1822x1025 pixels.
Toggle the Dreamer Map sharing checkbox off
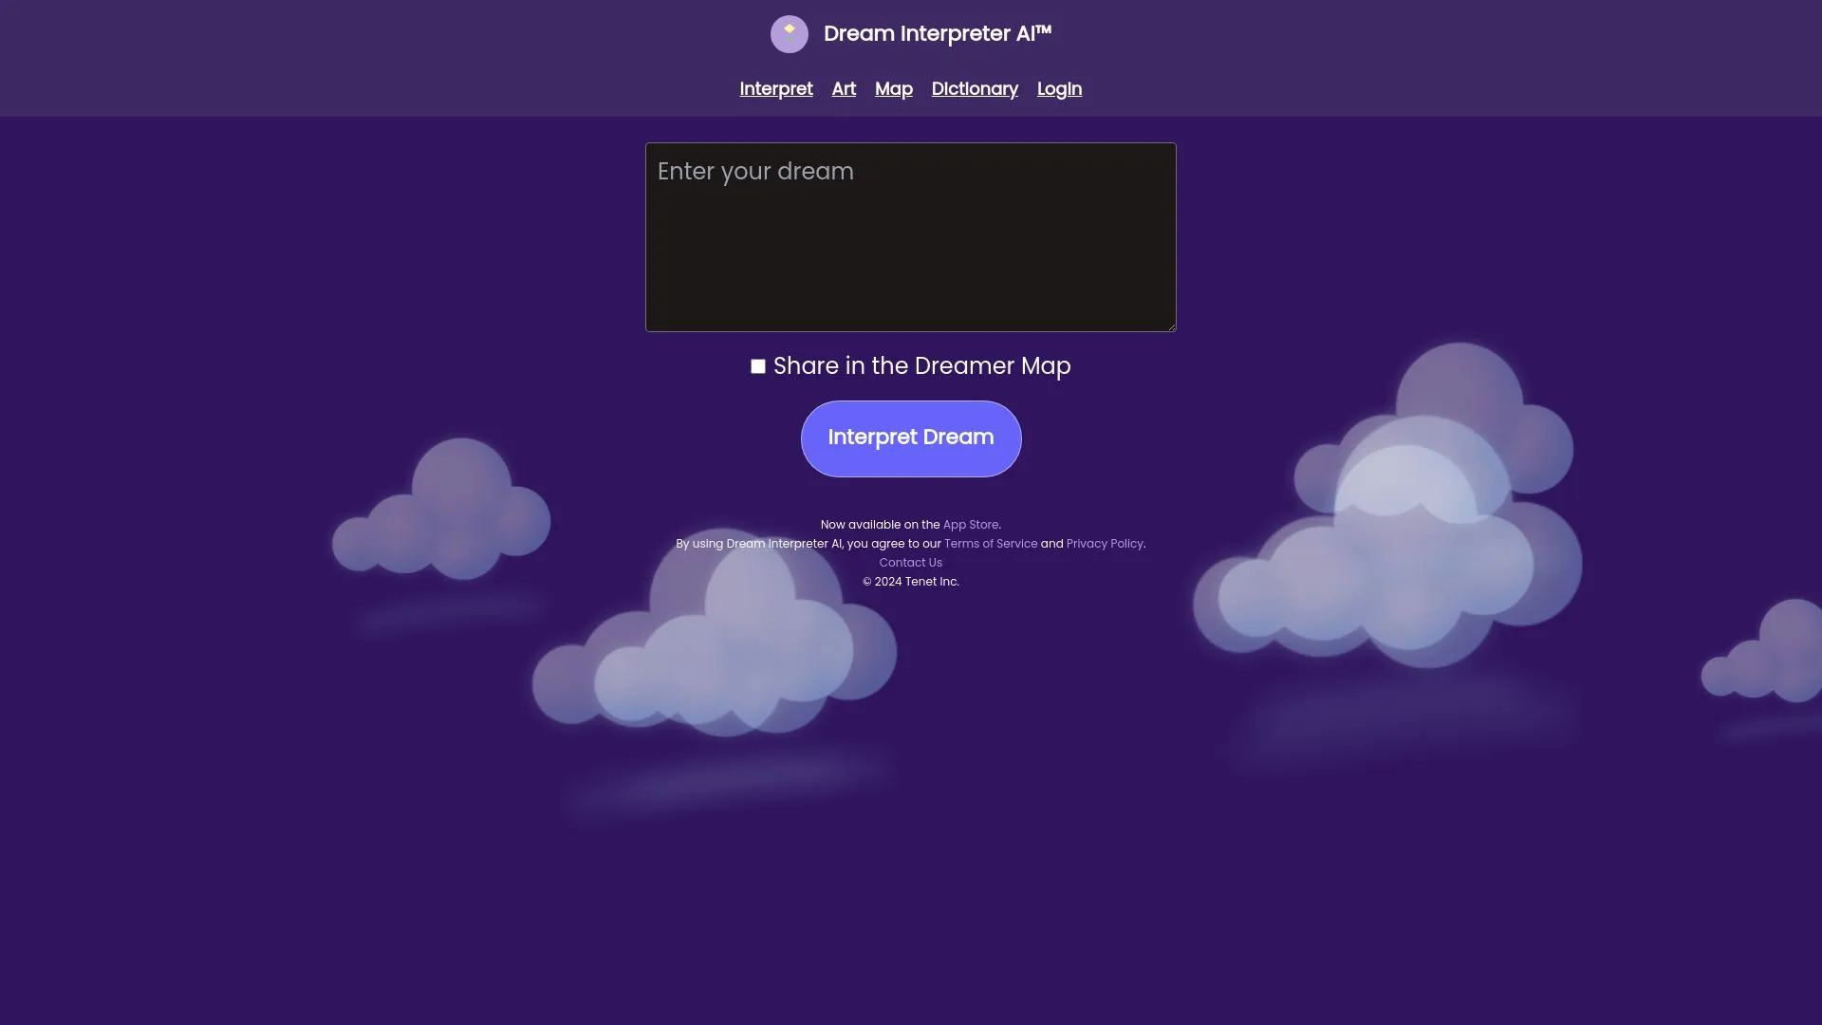click(757, 365)
